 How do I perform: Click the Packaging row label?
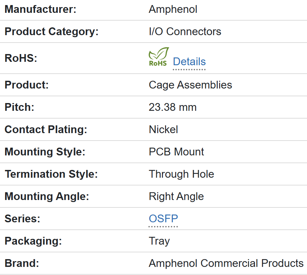(33, 241)
